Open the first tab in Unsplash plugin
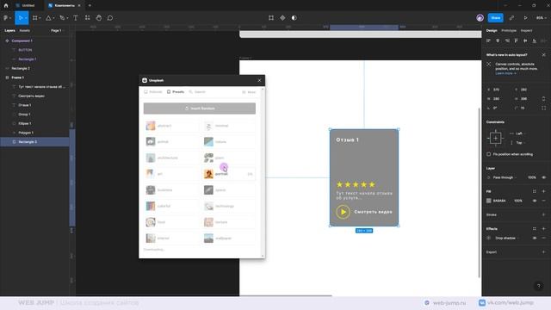The image size is (551, 310). pyautogui.click(x=153, y=92)
